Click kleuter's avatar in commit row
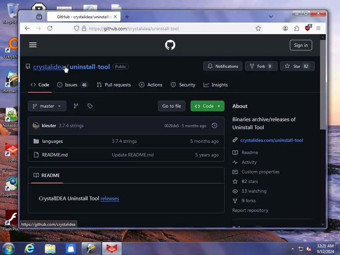The image size is (340, 255). click(x=36, y=126)
